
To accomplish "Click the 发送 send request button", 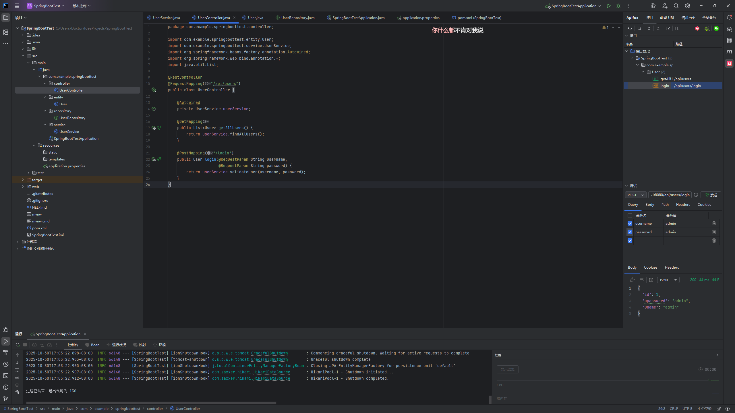I will [x=711, y=195].
